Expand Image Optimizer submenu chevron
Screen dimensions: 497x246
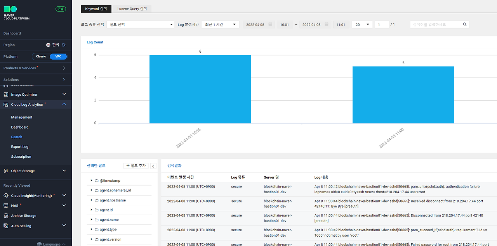(x=64, y=94)
